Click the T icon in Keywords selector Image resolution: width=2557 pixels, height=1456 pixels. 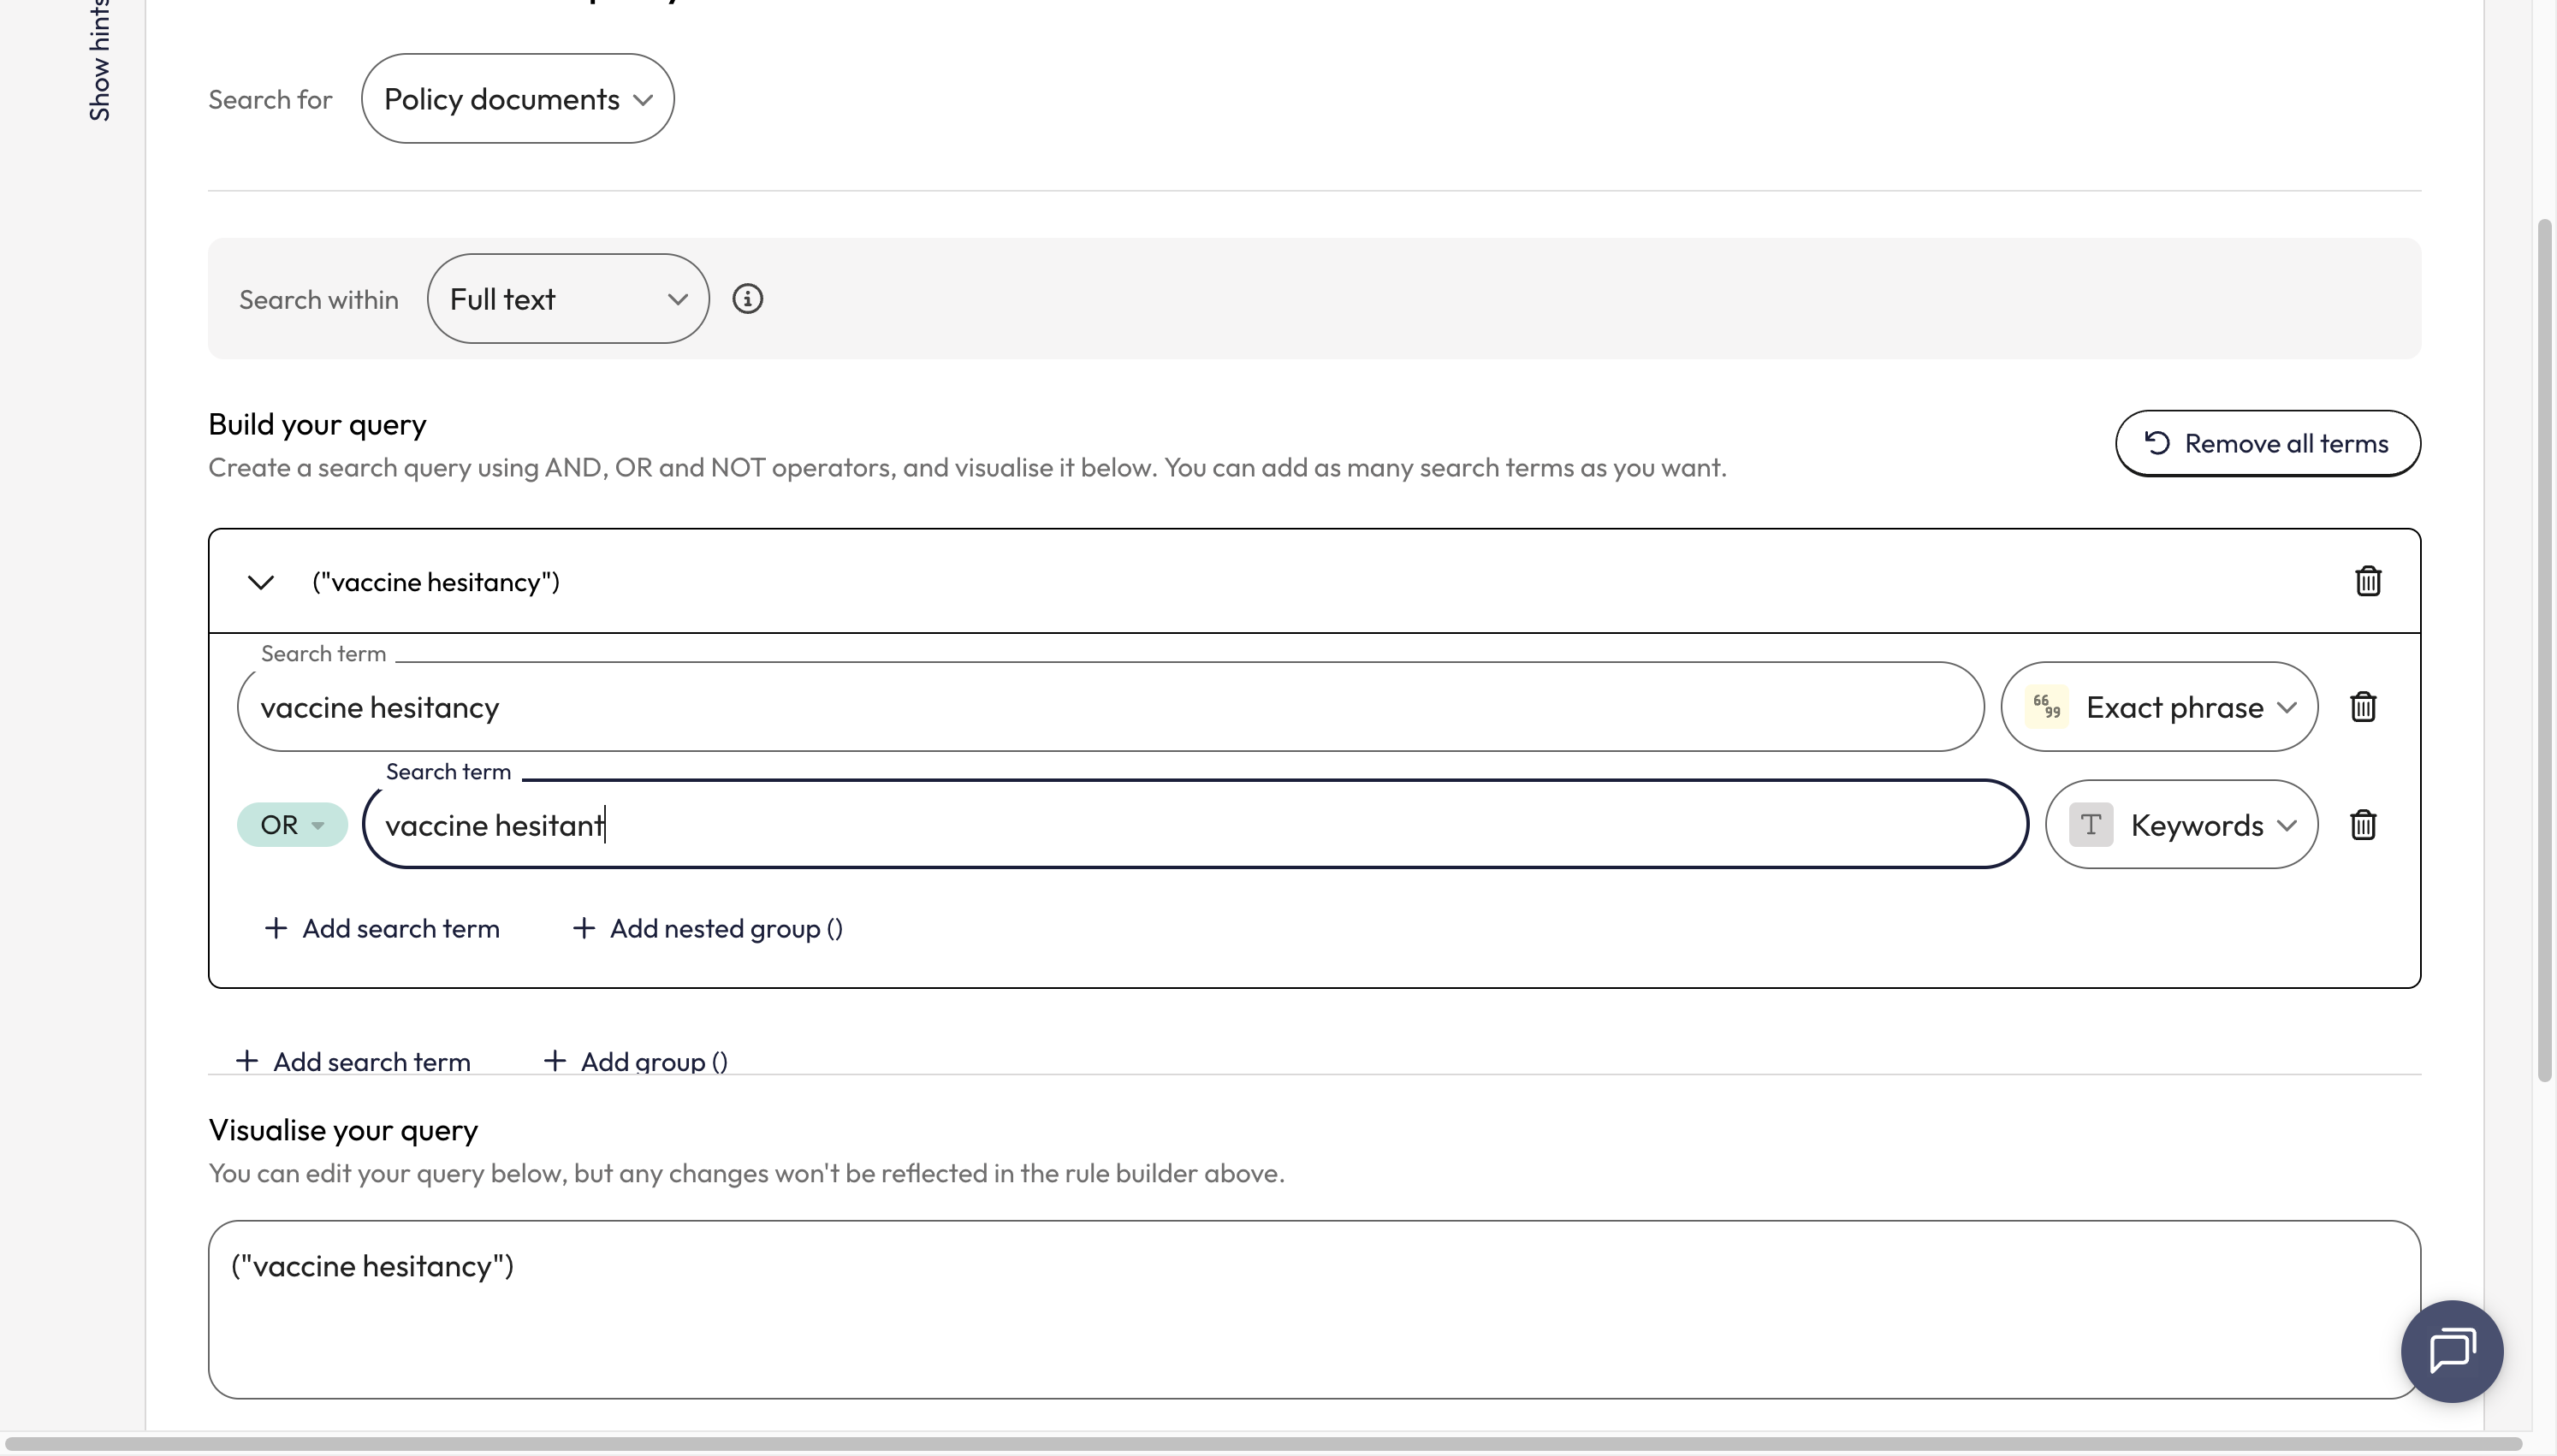[2090, 825]
